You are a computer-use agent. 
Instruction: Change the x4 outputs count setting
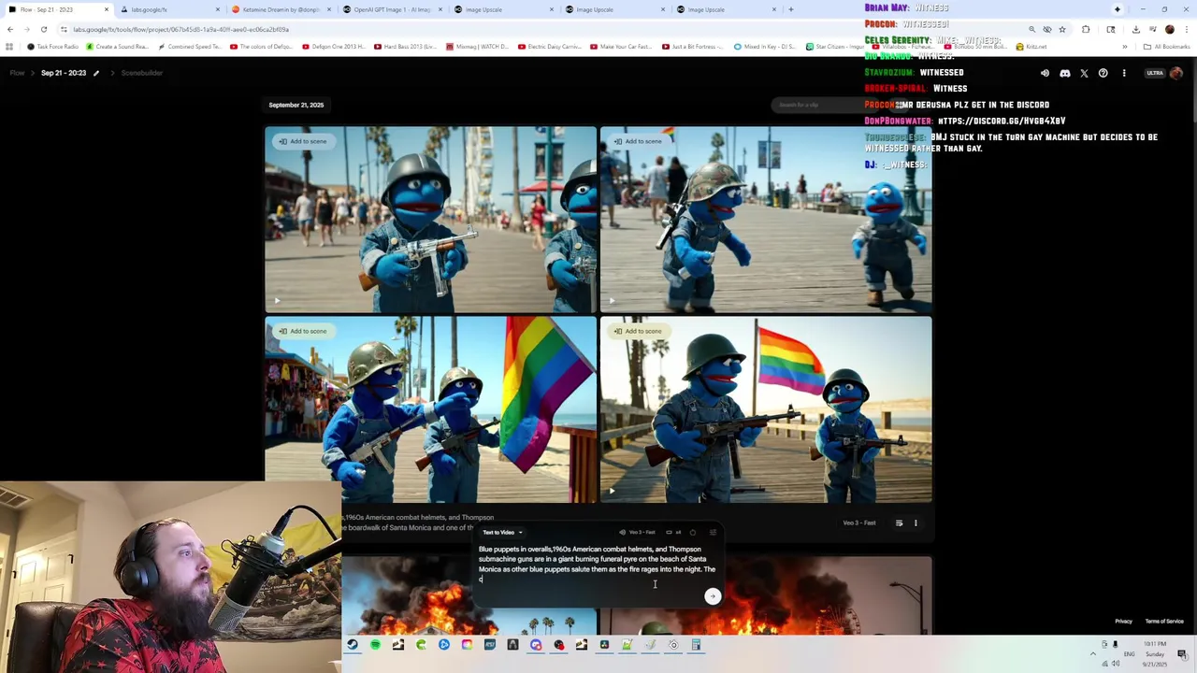pos(674,532)
